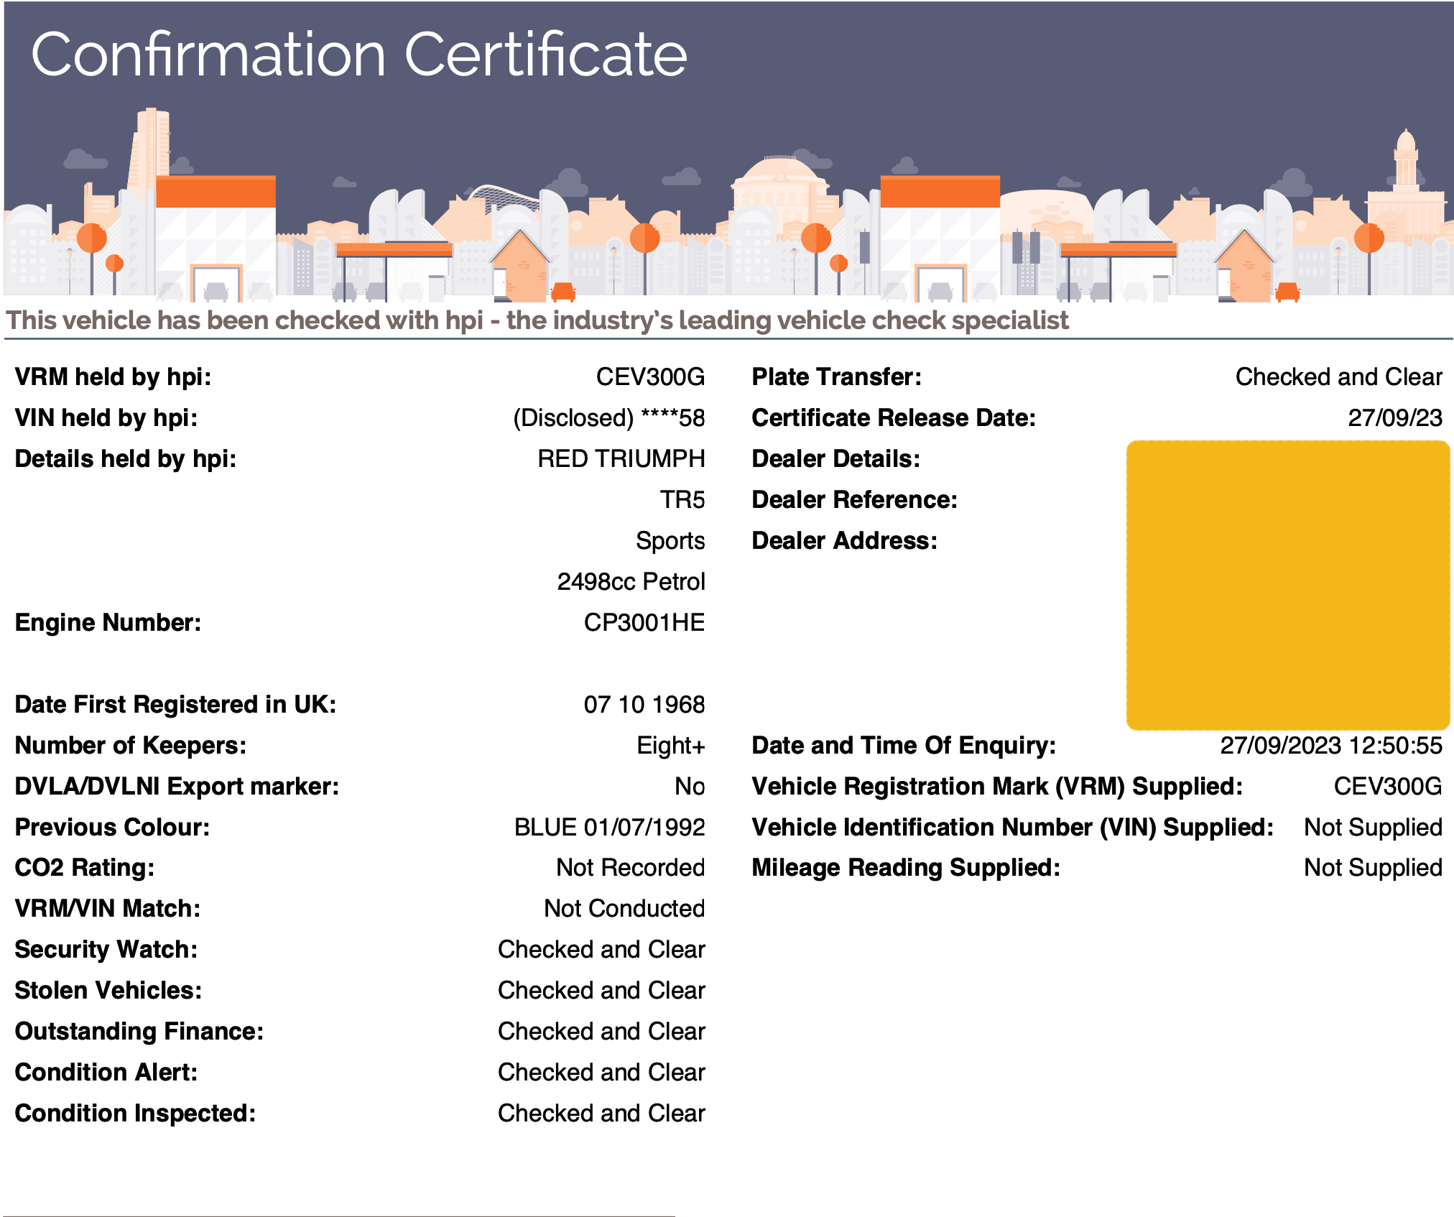Viewport: 1454px width, 1217px height.
Task: Click the 'Plate Transfer:' label
Action: (x=837, y=376)
